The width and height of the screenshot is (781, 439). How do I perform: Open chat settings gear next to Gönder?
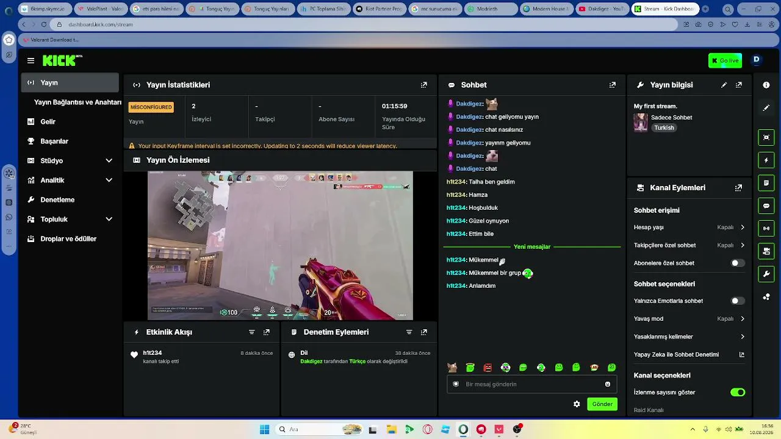(577, 404)
